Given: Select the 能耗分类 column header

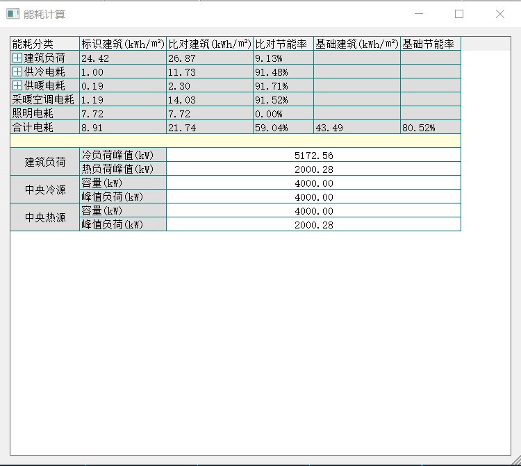Looking at the screenshot, I should (45, 44).
